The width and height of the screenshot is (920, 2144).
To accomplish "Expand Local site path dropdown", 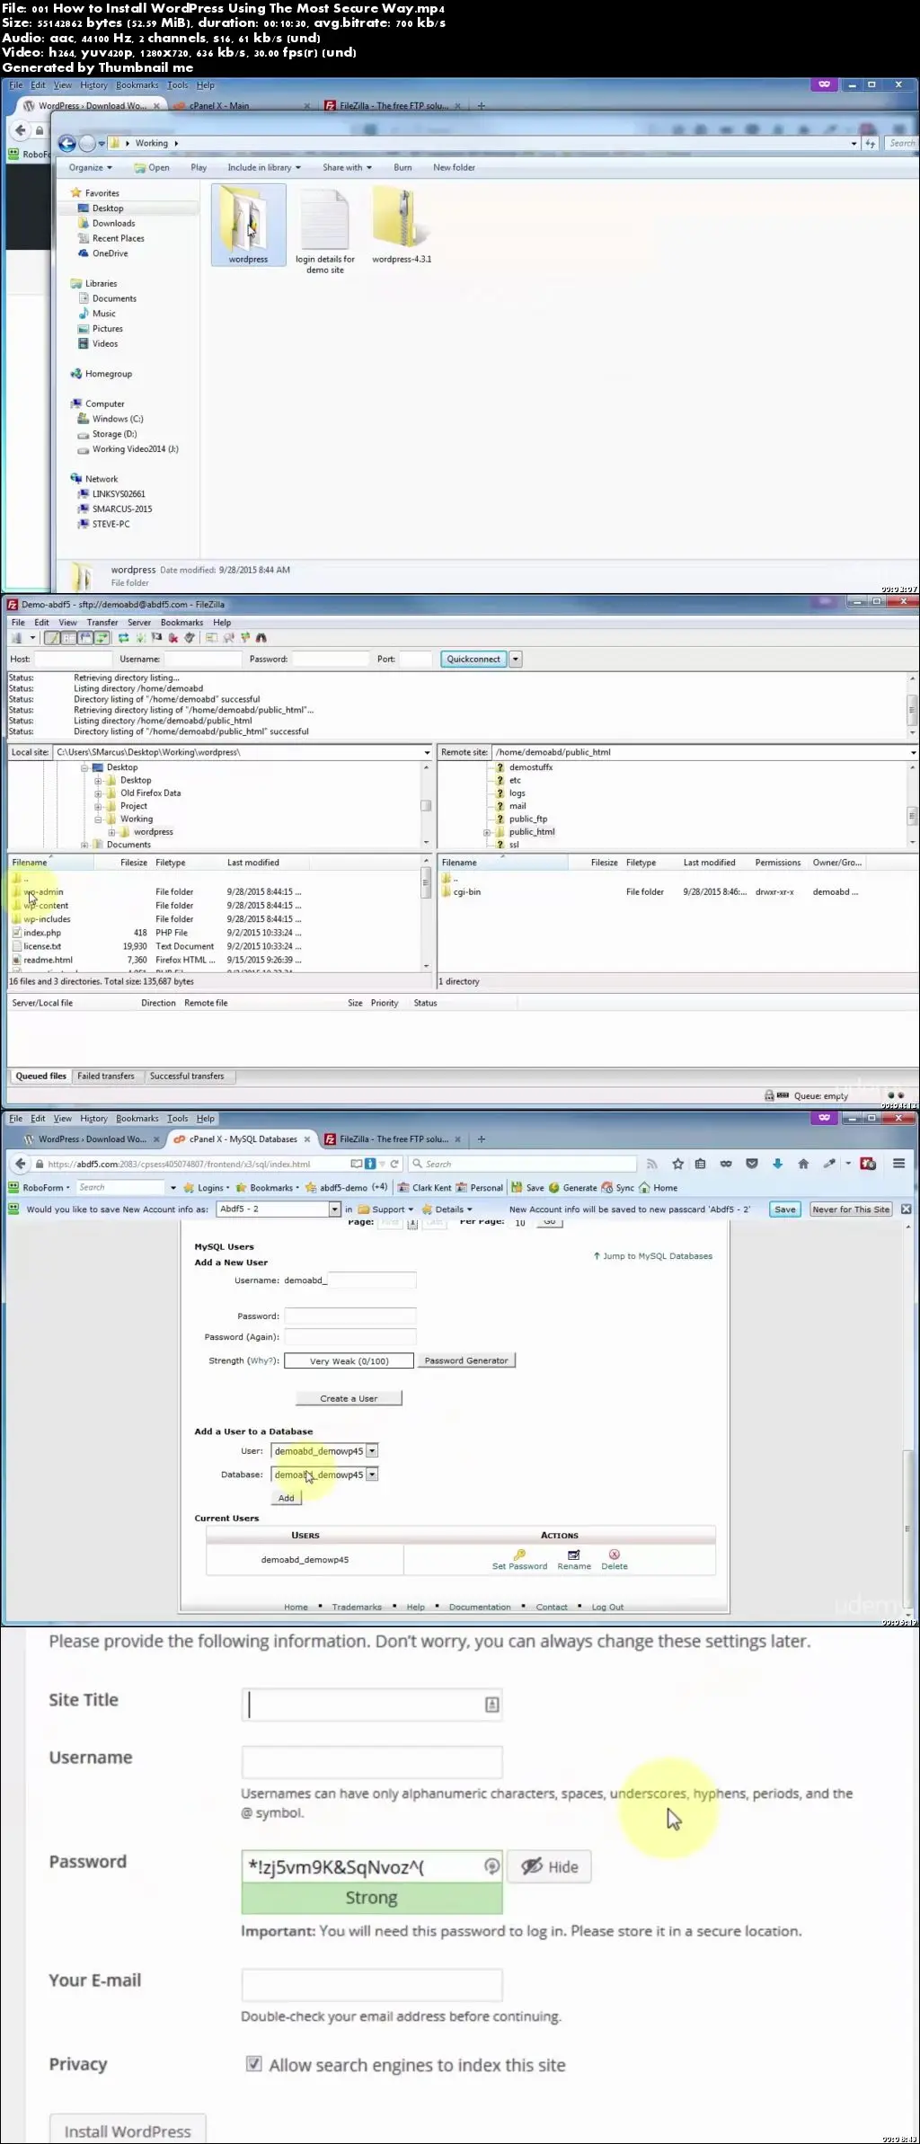I will 427,752.
